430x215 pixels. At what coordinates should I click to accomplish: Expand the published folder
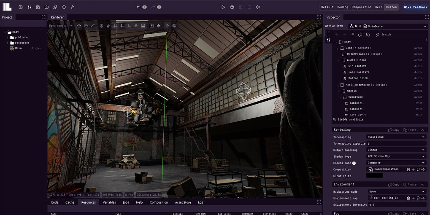click(x=8, y=37)
